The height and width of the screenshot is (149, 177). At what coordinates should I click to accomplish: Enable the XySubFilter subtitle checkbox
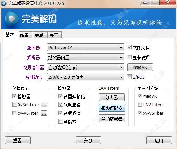click(14, 105)
